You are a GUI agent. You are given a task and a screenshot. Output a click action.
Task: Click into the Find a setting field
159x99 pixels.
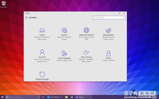[109, 17]
